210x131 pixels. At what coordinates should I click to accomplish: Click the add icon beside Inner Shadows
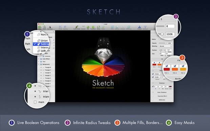(153, 92)
